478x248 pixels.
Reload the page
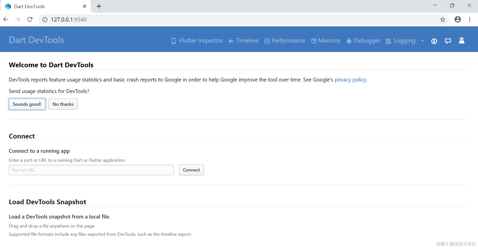tap(30, 19)
